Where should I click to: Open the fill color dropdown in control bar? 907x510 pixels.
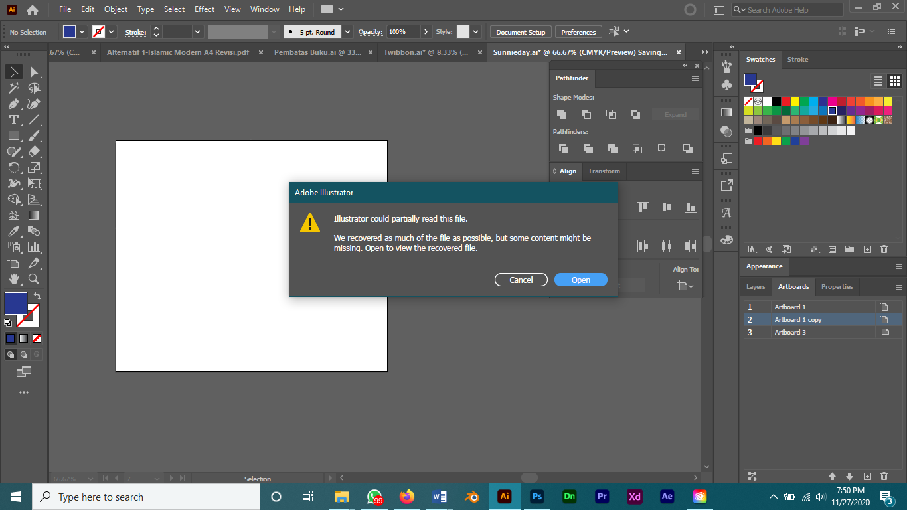click(x=82, y=31)
